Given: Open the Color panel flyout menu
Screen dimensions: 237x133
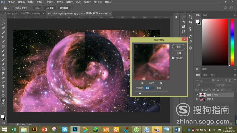Looking at the screenshot, I should [x=235, y=15].
